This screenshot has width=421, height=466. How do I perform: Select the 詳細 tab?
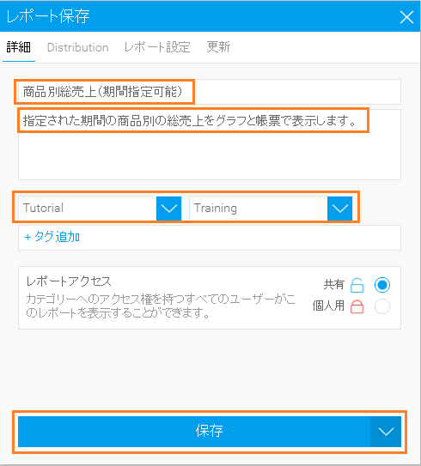click(x=18, y=47)
